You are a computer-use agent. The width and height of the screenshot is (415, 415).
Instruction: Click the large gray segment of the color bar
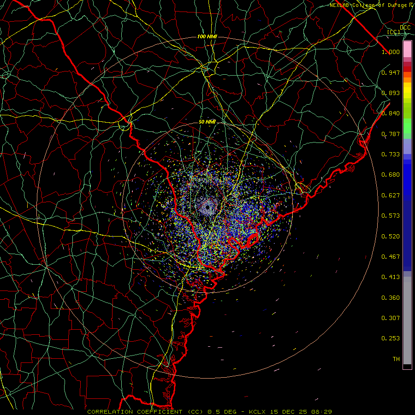point(407,320)
